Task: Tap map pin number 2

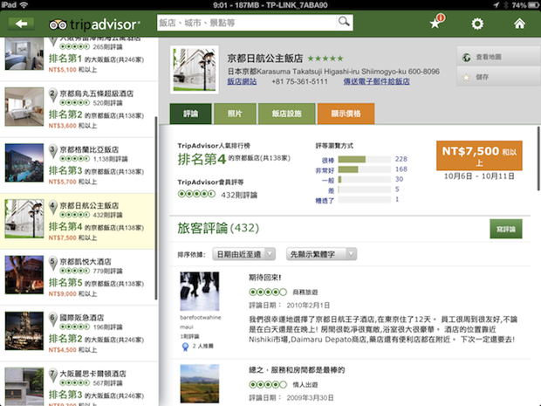Action: [x=52, y=95]
